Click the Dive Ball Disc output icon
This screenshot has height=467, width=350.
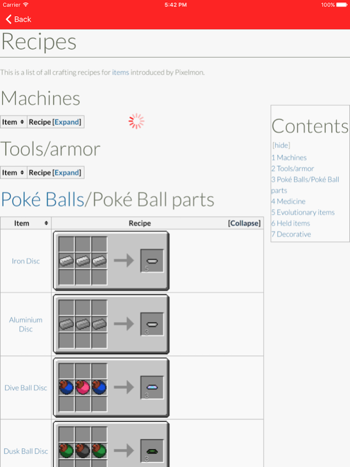coord(152,387)
